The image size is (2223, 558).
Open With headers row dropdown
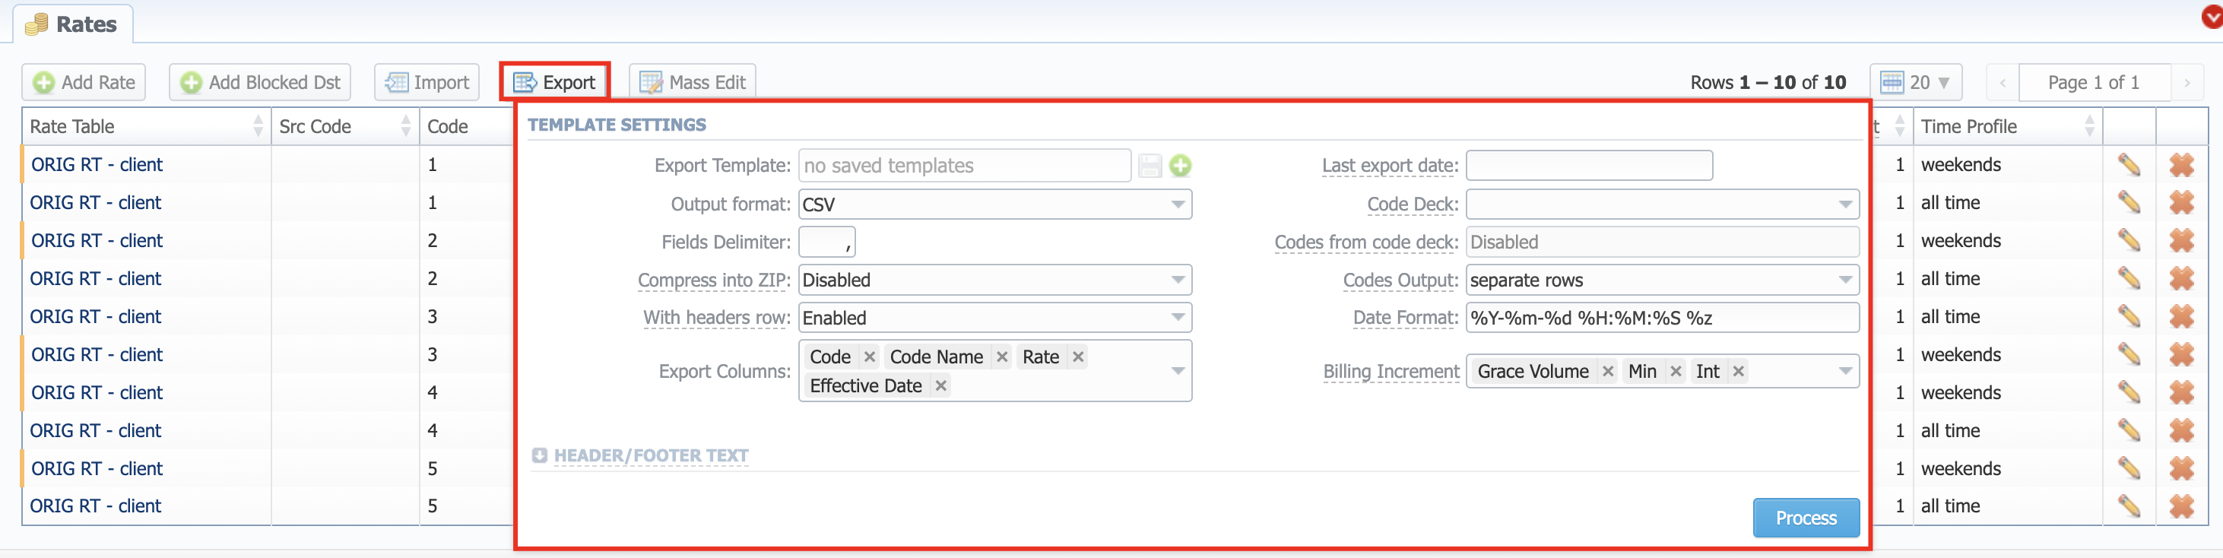tap(995, 317)
